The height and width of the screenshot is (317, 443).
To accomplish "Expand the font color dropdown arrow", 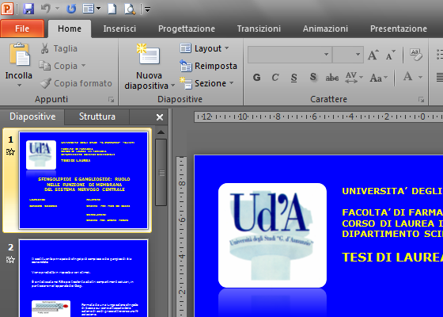I will (x=420, y=77).
